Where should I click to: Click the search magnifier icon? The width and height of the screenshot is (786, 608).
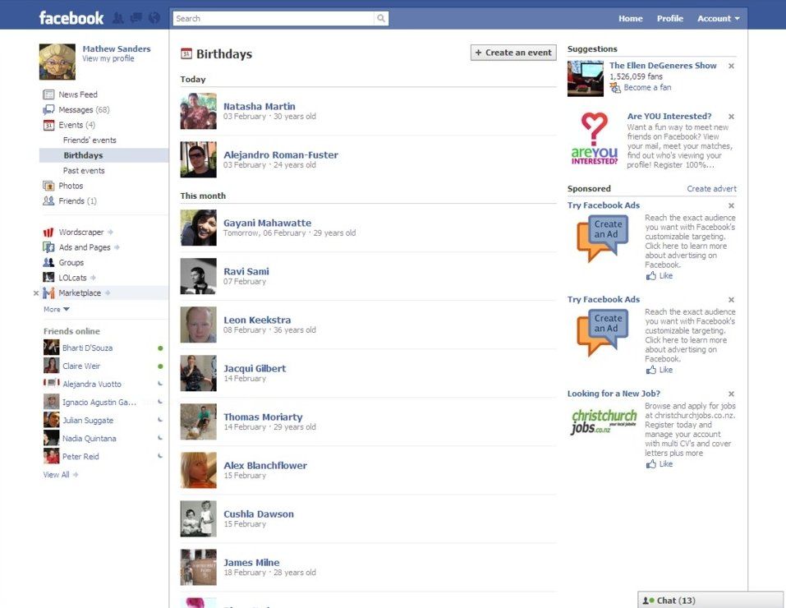[x=381, y=19]
